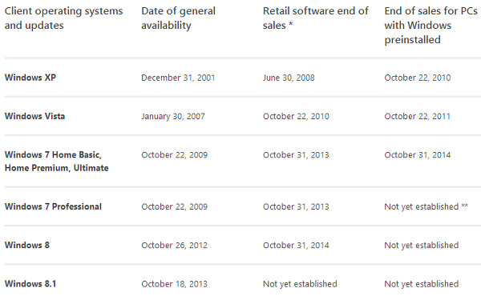
Task: Click the Windows 7 Professional row label
Action: [x=53, y=206]
